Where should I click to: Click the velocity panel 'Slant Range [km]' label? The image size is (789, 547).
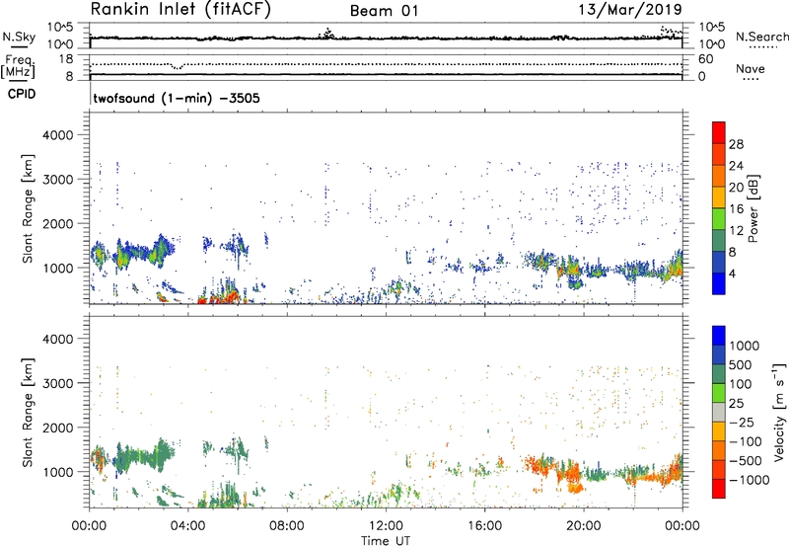(28, 412)
